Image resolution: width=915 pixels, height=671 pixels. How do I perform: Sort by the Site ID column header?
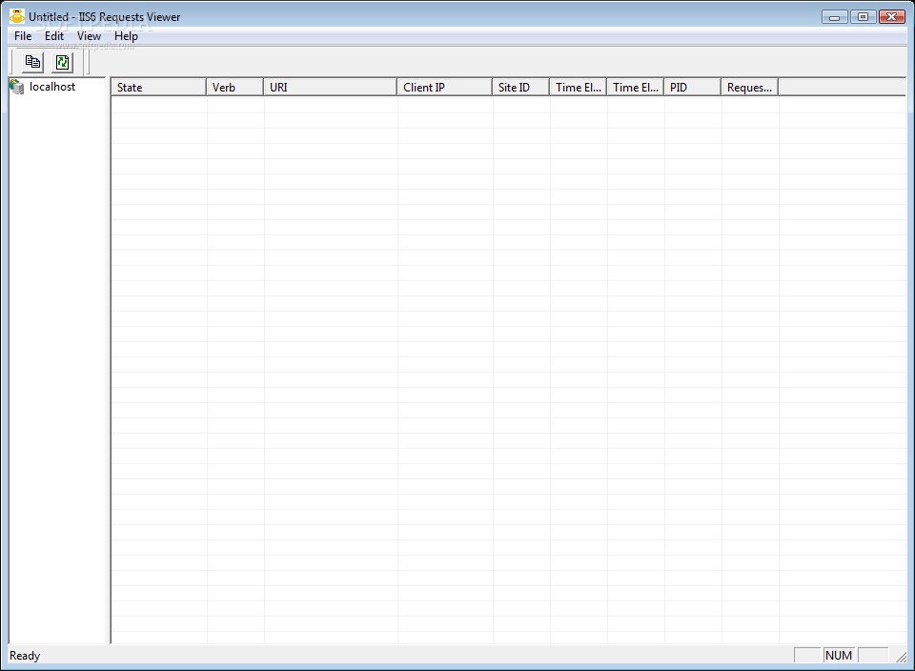[x=520, y=88]
